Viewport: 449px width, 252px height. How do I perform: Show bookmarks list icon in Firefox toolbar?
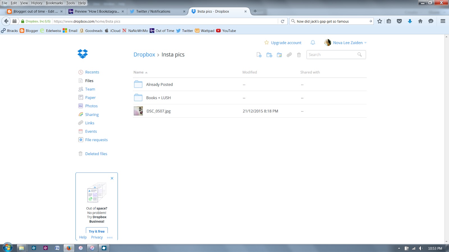tap(389, 21)
